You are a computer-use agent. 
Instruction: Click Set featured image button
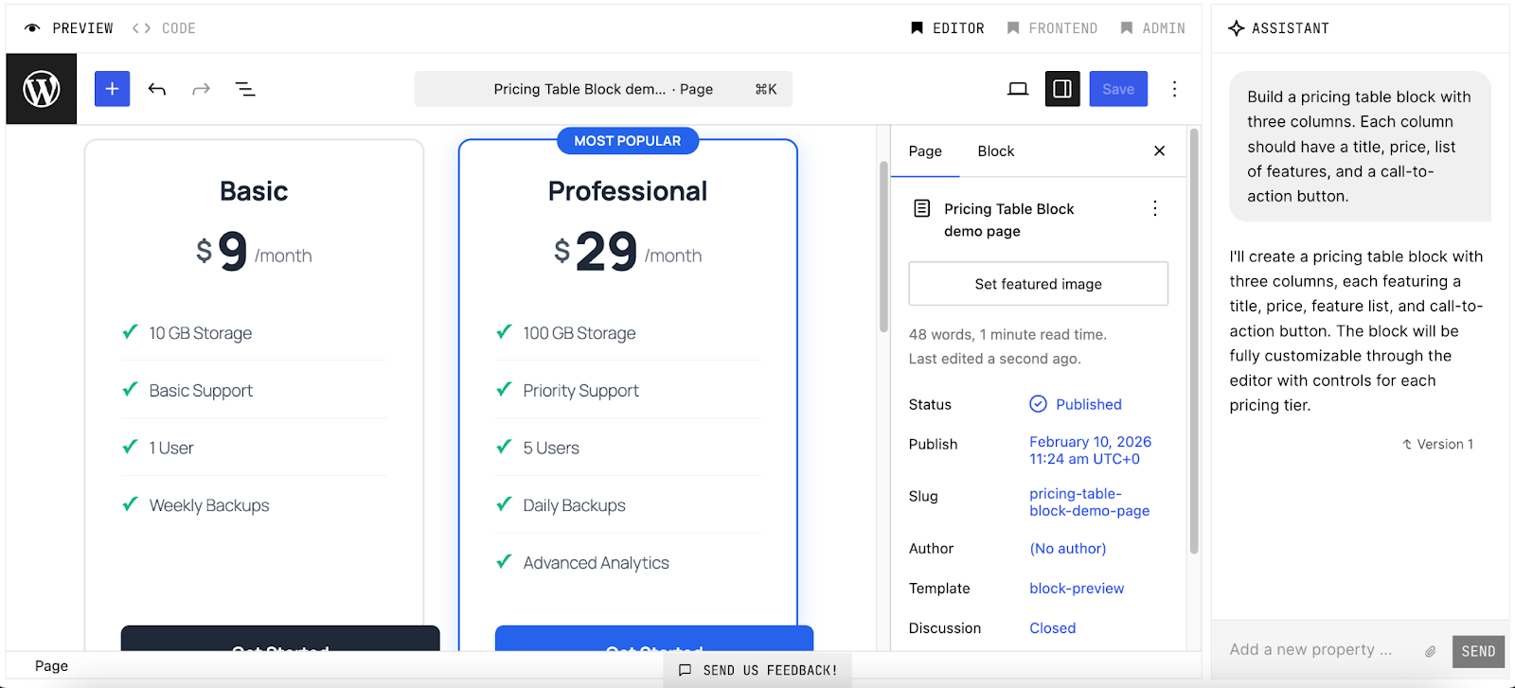click(1038, 284)
